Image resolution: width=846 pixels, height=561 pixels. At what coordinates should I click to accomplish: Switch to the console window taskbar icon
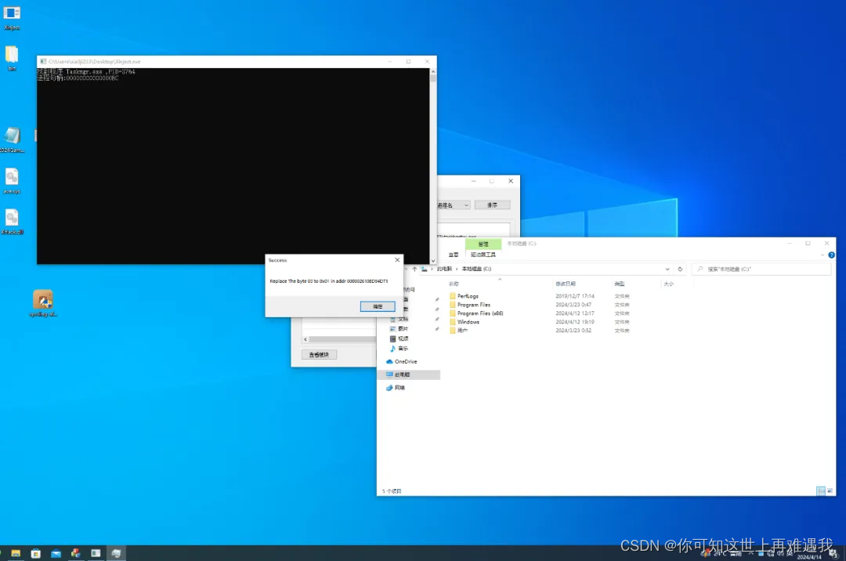[96, 553]
